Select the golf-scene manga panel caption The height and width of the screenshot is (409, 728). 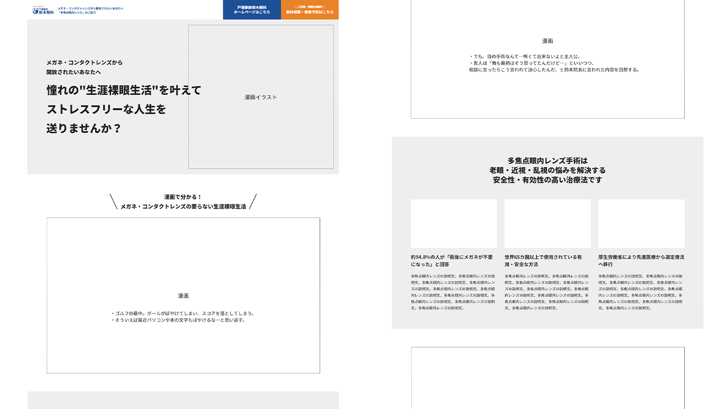[x=183, y=317]
